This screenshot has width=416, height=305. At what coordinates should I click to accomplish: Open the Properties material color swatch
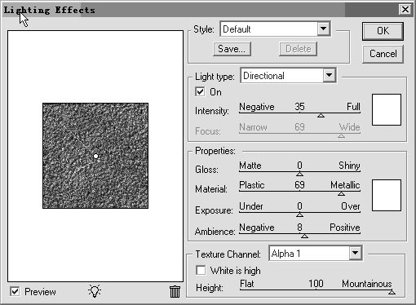tap(387, 195)
